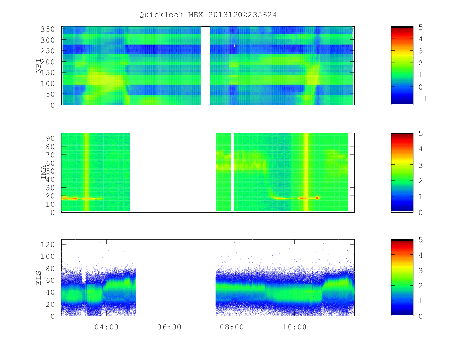Click the IMA panel color scale bar
This screenshot has height=355, width=473.
coord(402,173)
